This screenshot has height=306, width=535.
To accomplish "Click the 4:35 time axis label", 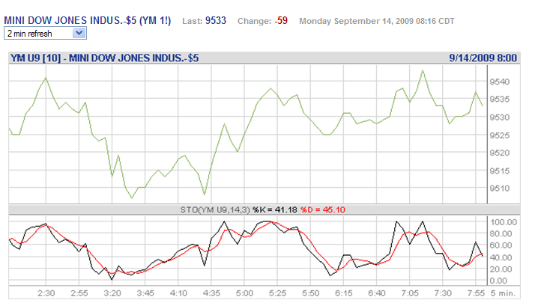I will click(211, 293).
